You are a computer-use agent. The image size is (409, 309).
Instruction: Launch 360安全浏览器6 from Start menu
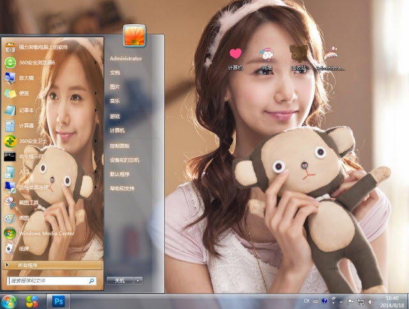tap(52, 63)
